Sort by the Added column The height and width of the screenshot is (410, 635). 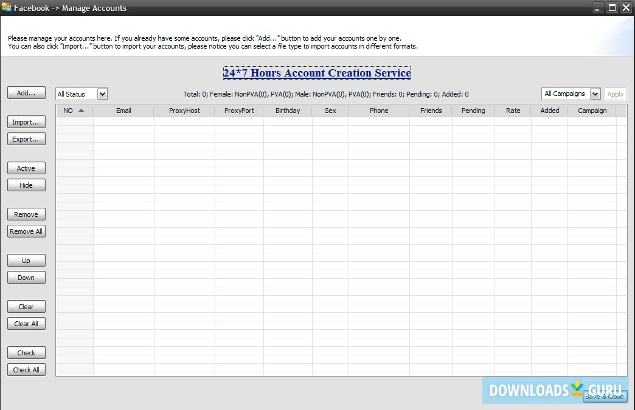coord(550,111)
